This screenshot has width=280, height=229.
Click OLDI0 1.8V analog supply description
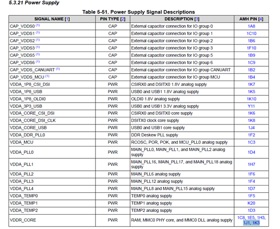[155, 99]
